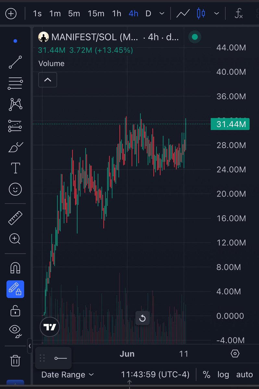Open the Date Range dropdown
Screen dimensions: 259x389
68,375
